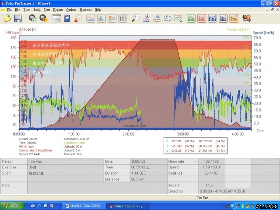Click the Cadence value 63 / 106
This screenshot has width=280, height=210.
click(212, 173)
